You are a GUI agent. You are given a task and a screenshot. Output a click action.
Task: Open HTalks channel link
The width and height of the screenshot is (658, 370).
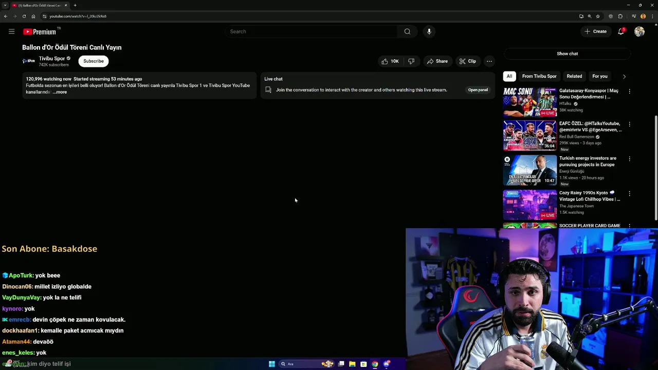(x=565, y=104)
